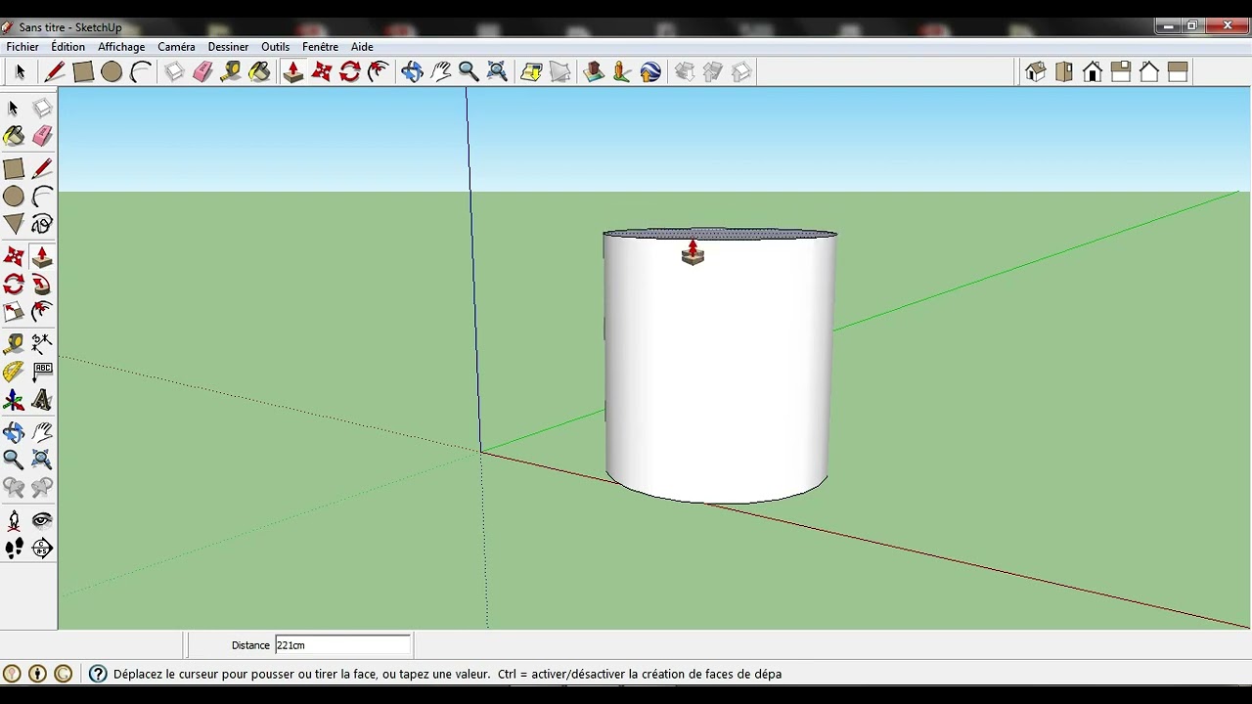Click Zoom Extents in top toolbar

pyautogui.click(x=497, y=71)
